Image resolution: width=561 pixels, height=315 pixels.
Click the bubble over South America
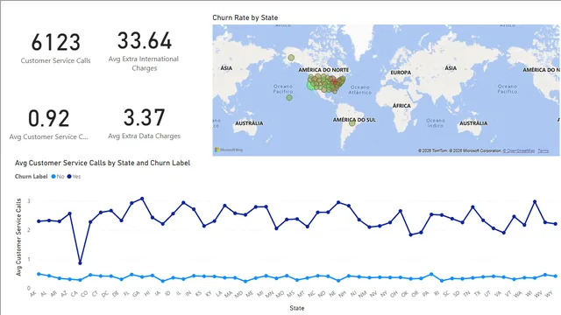point(352,123)
